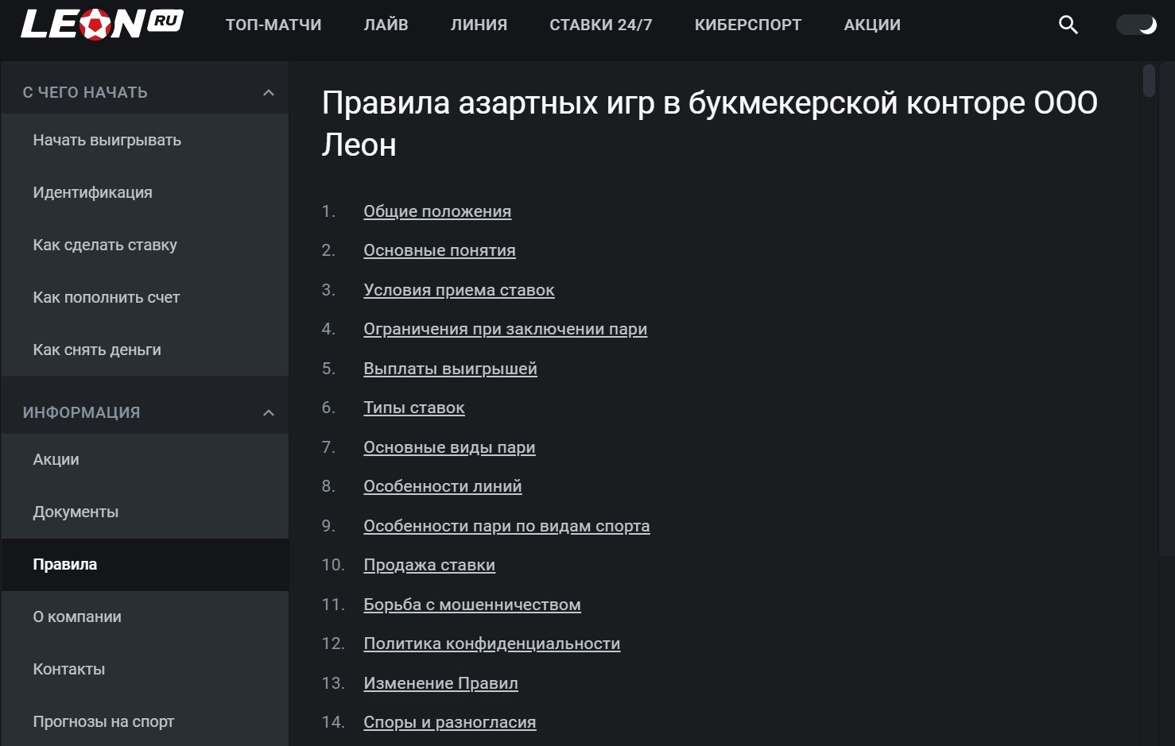Screen dimensions: 1175x746
Task: Open Начать выигрывать sidebar item
Action: [145, 140]
